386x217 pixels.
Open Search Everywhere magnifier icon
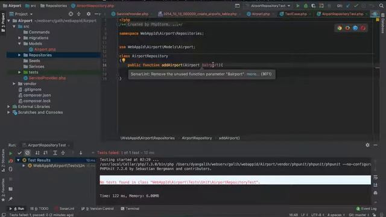(x=381, y=5)
